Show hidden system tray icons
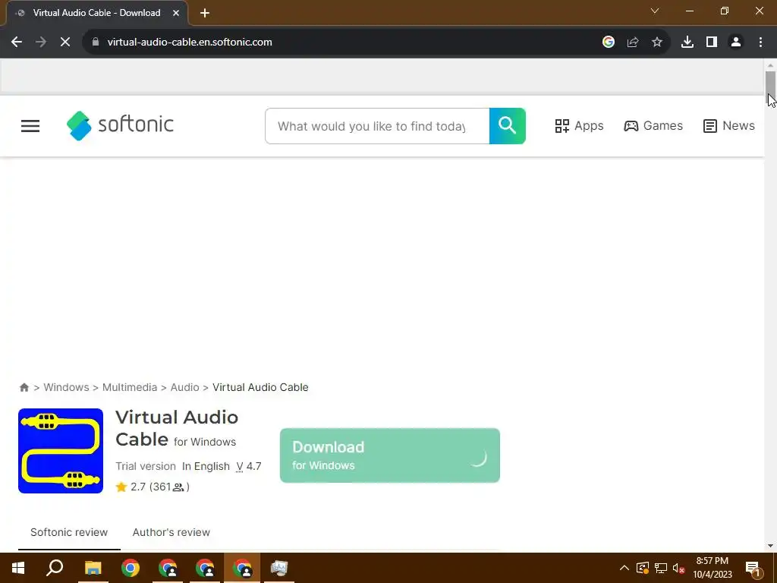777x583 pixels. 624,568
